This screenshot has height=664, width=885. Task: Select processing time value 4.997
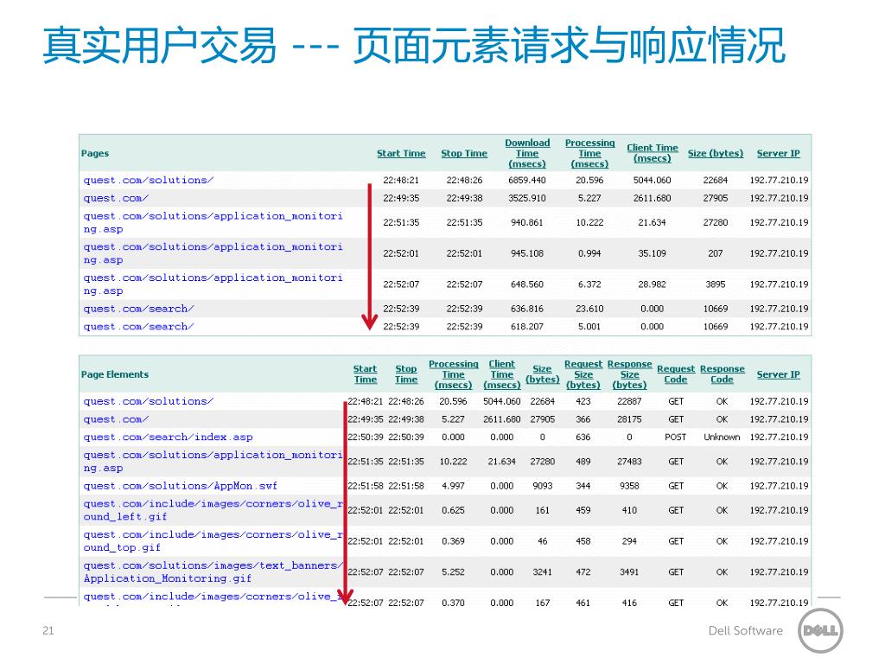[x=453, y=486]
